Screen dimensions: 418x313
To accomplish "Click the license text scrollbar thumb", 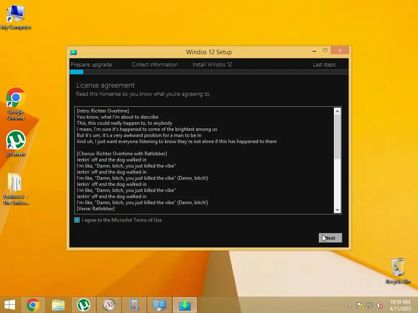I will pos(337,137).
